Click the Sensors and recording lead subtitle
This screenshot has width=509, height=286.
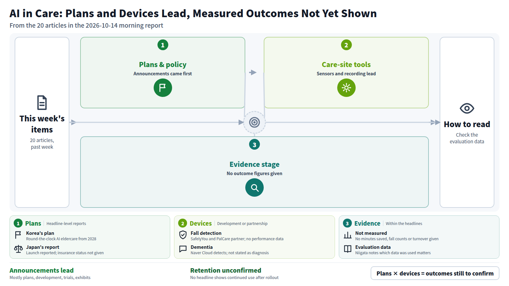[346, 74]
